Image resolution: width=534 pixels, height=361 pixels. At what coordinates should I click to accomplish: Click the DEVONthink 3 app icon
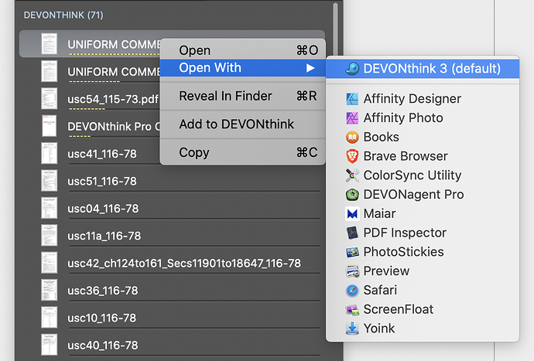(352, 69)
